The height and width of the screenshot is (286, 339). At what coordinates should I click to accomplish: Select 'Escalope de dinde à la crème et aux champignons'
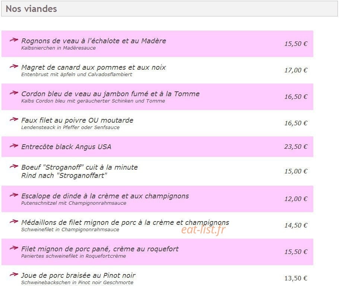pos(105,196)
